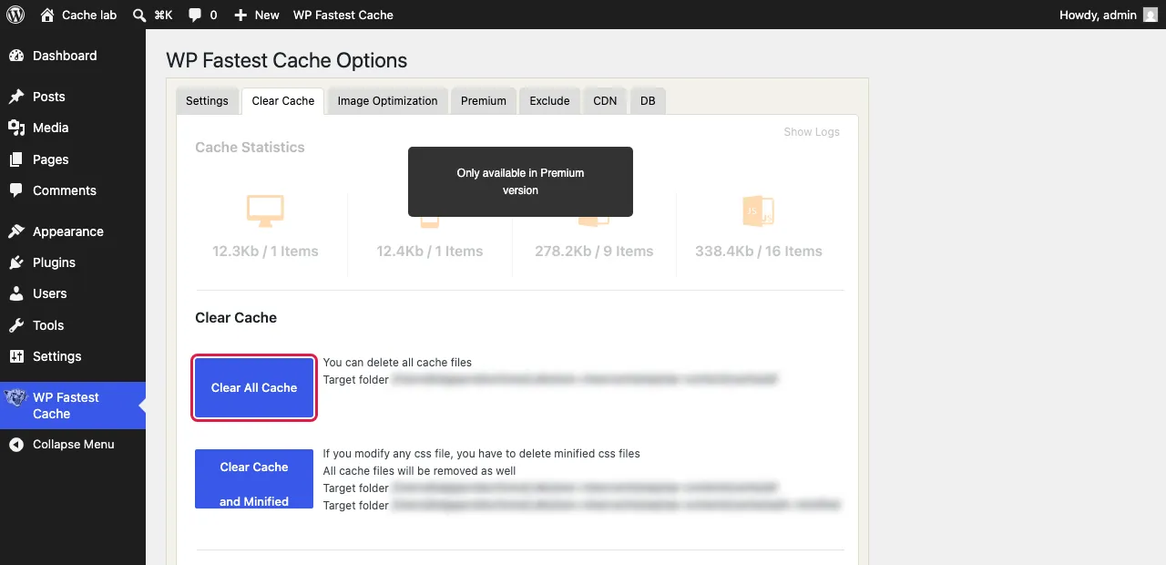The width and height of the screenshot is (1166, 565).
Task: Click the 338.4Kb / 16 Items statistic
Action: [x=759, y=252]
